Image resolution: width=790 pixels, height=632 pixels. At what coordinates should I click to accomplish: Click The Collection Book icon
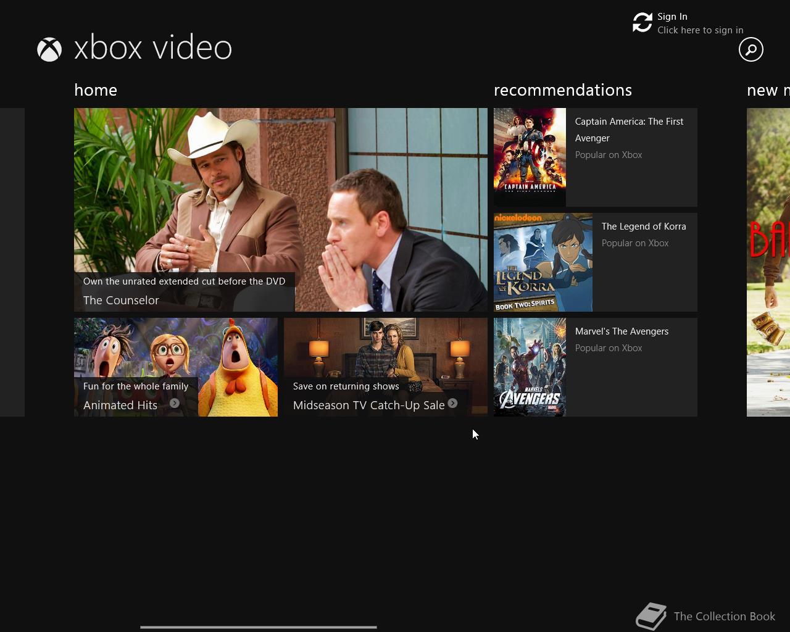tap(652, 616)
